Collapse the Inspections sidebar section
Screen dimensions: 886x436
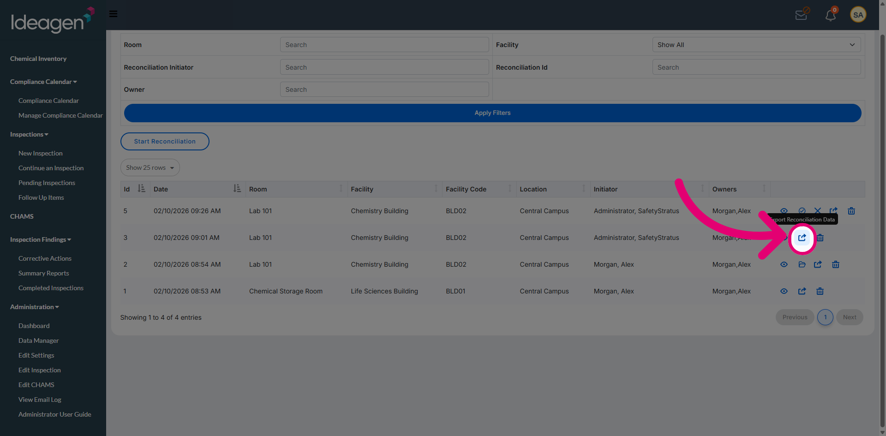[29, 134]
